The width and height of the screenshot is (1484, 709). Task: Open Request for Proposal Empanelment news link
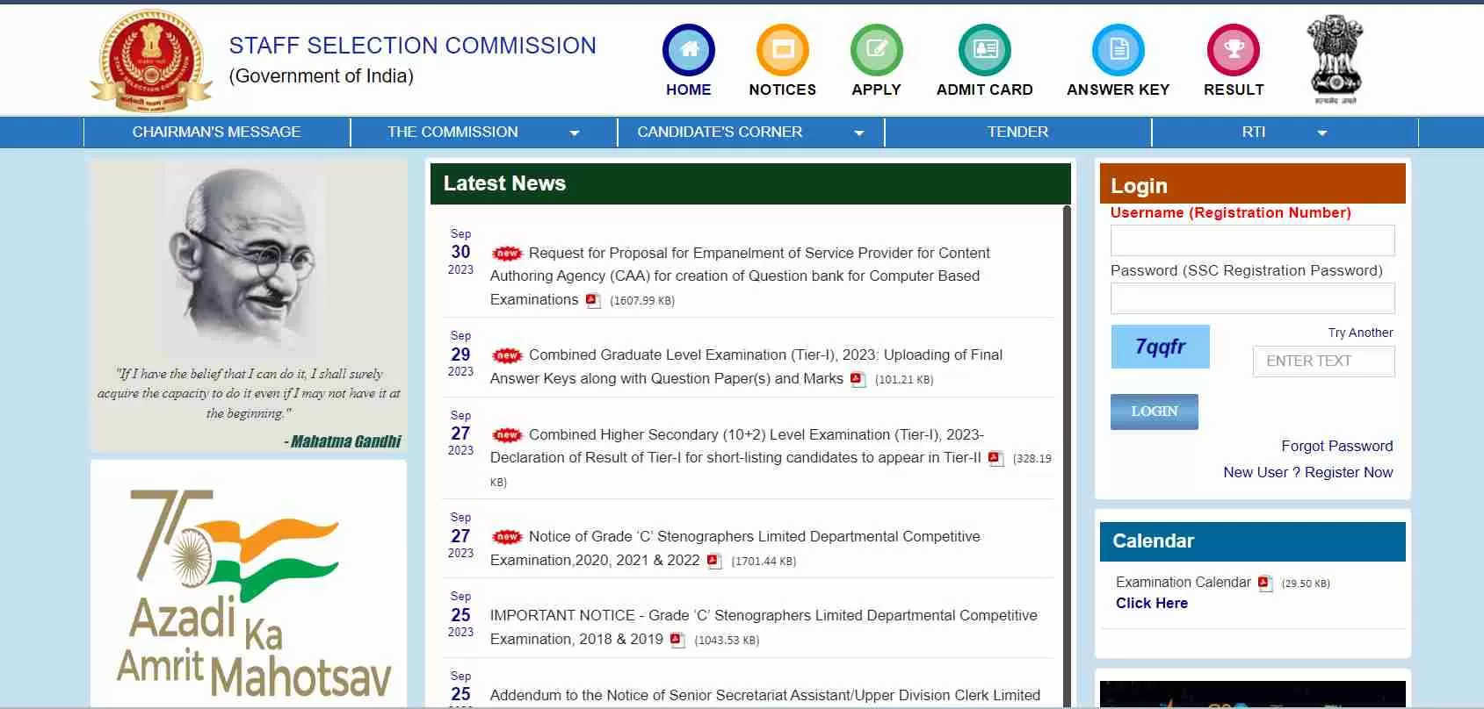click(740, 276)
